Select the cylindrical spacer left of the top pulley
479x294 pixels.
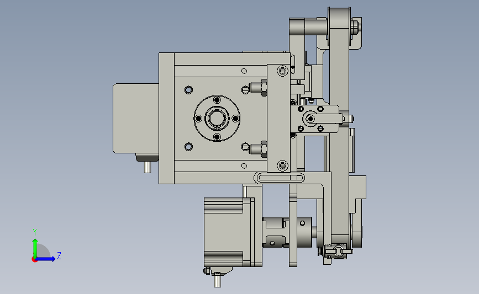[x=316, y=27]
